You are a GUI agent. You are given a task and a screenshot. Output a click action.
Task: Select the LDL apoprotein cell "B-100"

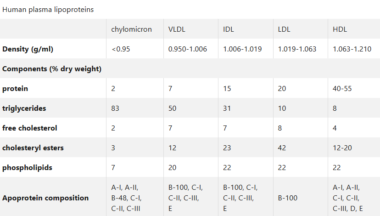(x=288, y=198)
